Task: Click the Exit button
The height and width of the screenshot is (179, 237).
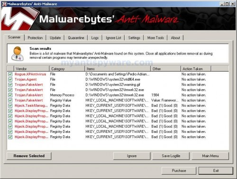Action: pos(216,170)
